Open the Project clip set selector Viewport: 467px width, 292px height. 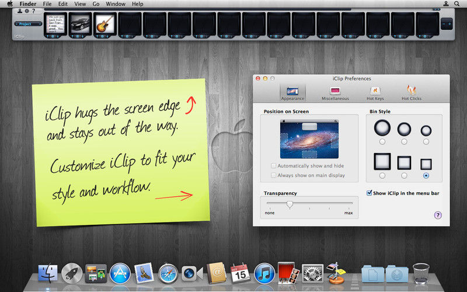coord(28,24)
